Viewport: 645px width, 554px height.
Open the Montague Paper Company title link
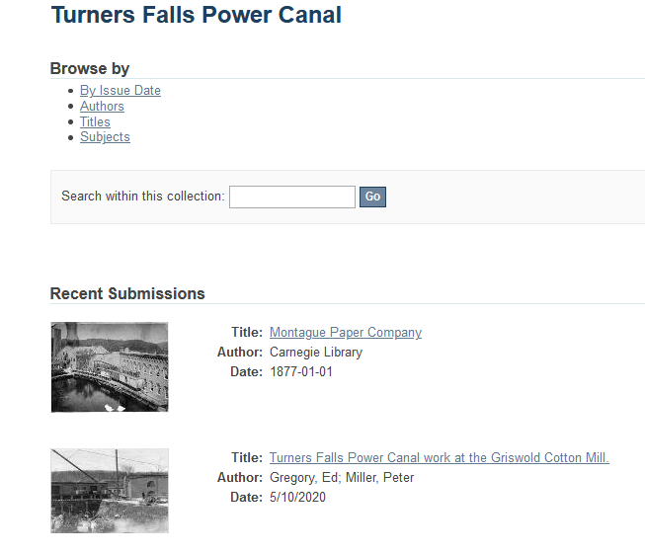point(346,333)
